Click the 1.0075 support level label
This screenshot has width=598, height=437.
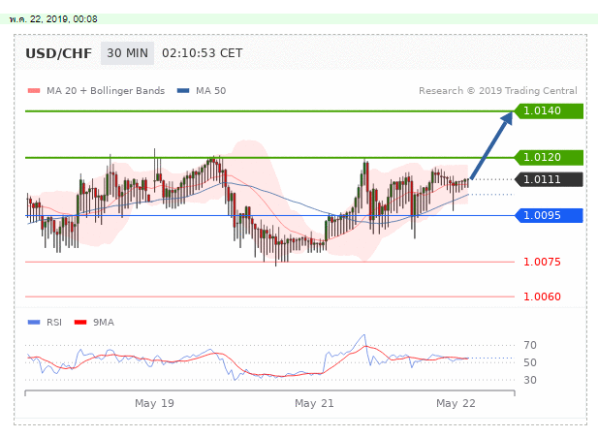click(x=542, y=262)
